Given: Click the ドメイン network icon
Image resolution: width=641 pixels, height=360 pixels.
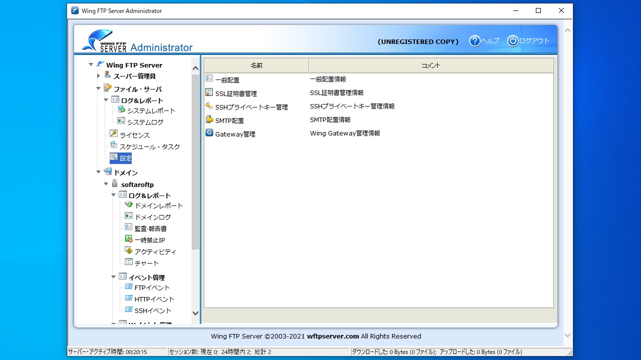Looking at the screenshot, I should point(108,171).
